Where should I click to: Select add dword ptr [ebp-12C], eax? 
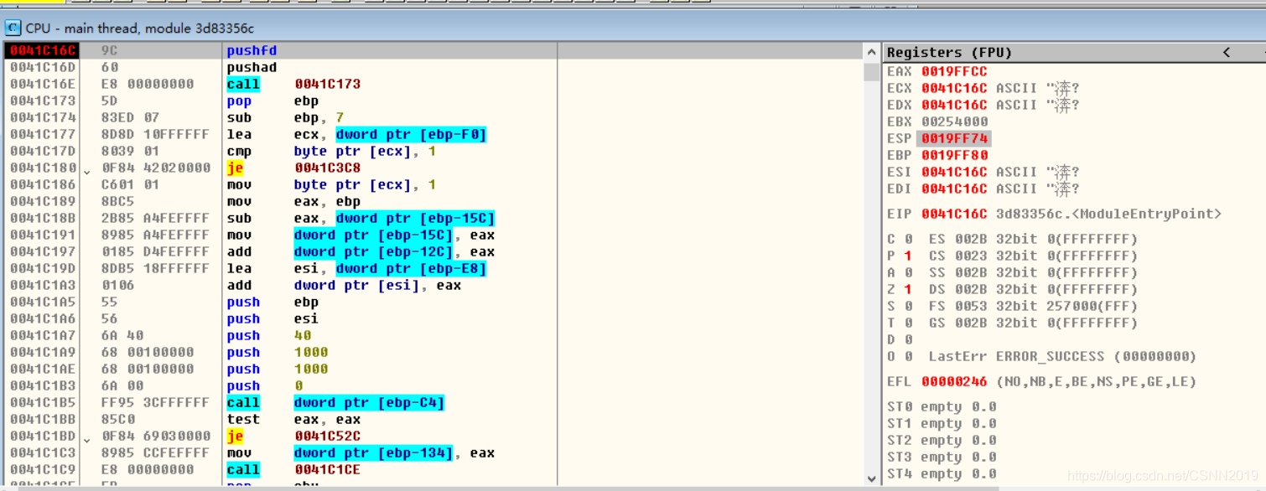pos(361,252)
